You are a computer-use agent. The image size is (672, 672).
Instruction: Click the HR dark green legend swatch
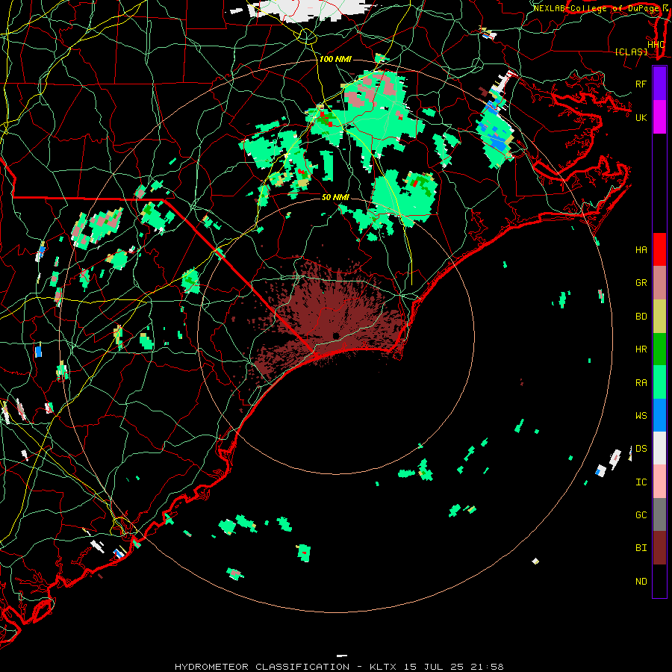(659, 349)
